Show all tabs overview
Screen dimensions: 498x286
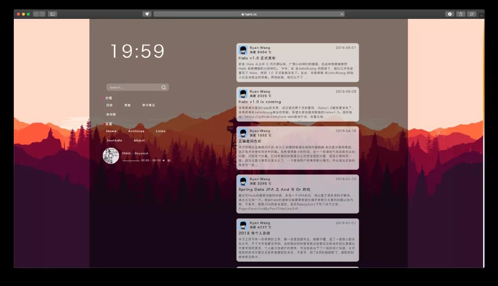click(472, 14)
